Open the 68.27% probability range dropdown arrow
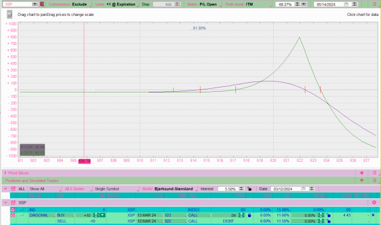This screenshot has width=381, height=225. (x=304, y=4)
